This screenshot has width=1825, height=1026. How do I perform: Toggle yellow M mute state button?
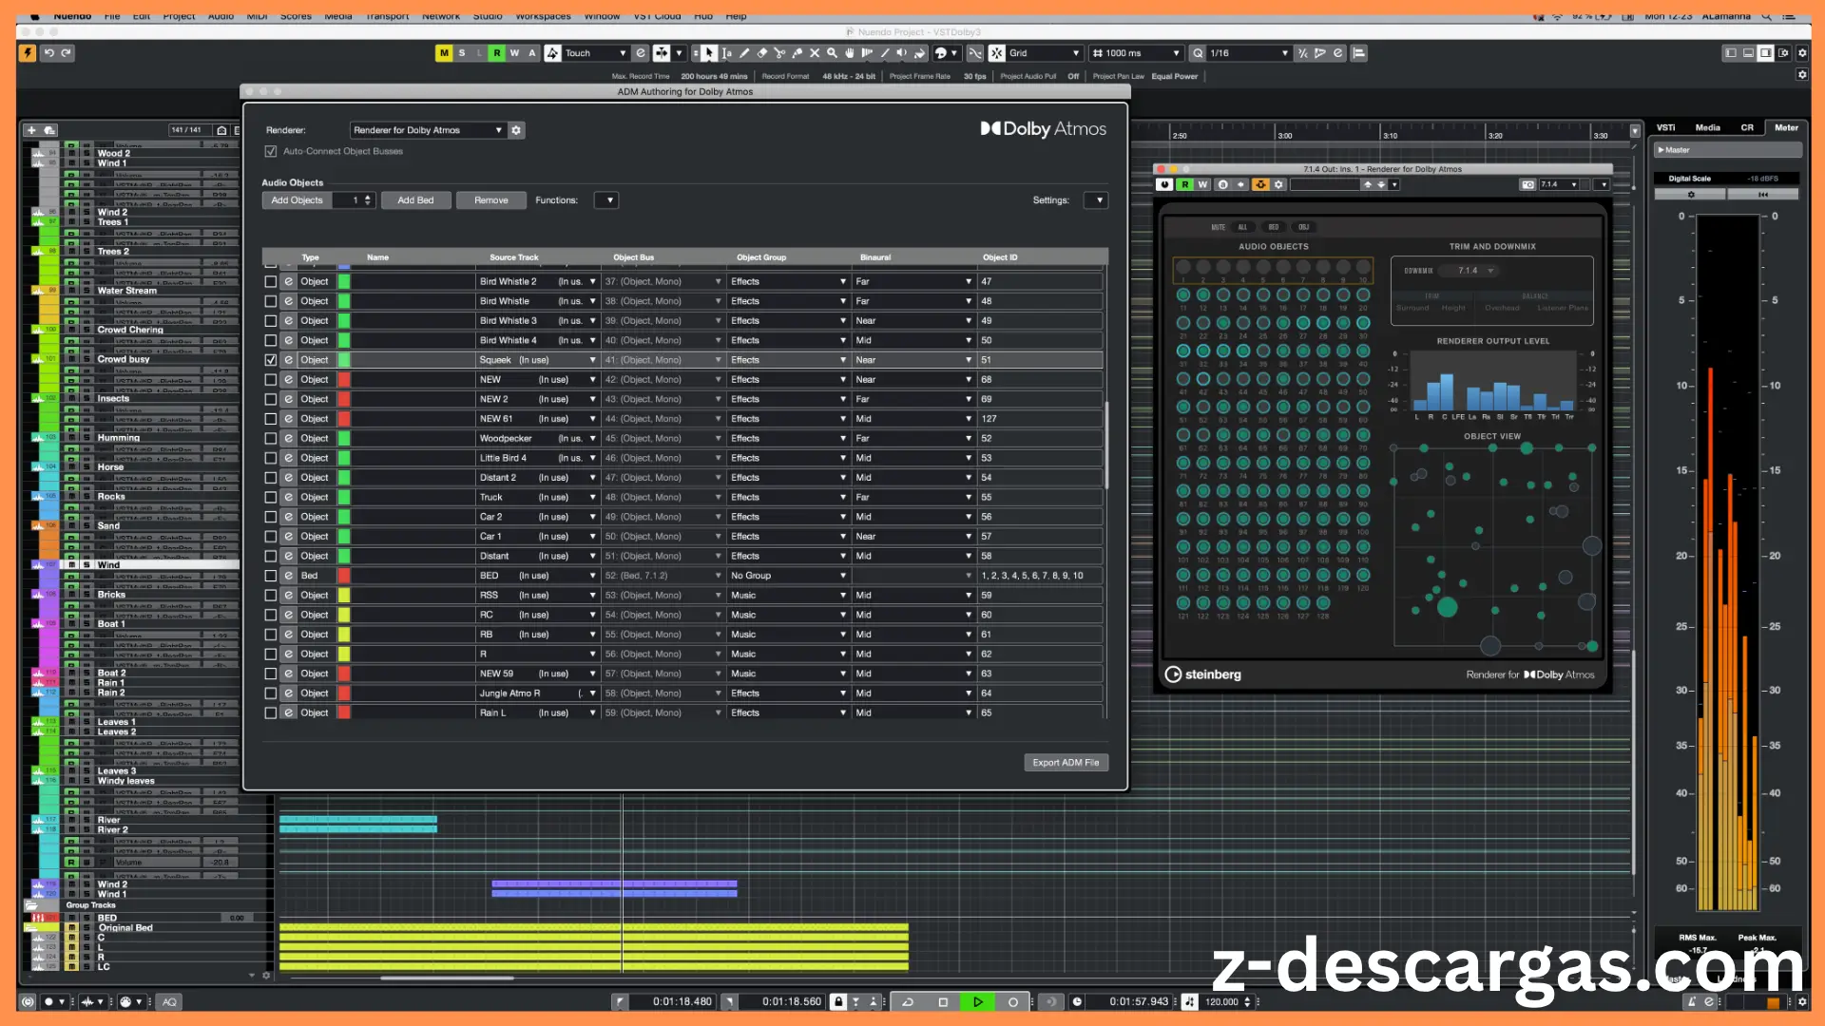(x=444, y=53)
